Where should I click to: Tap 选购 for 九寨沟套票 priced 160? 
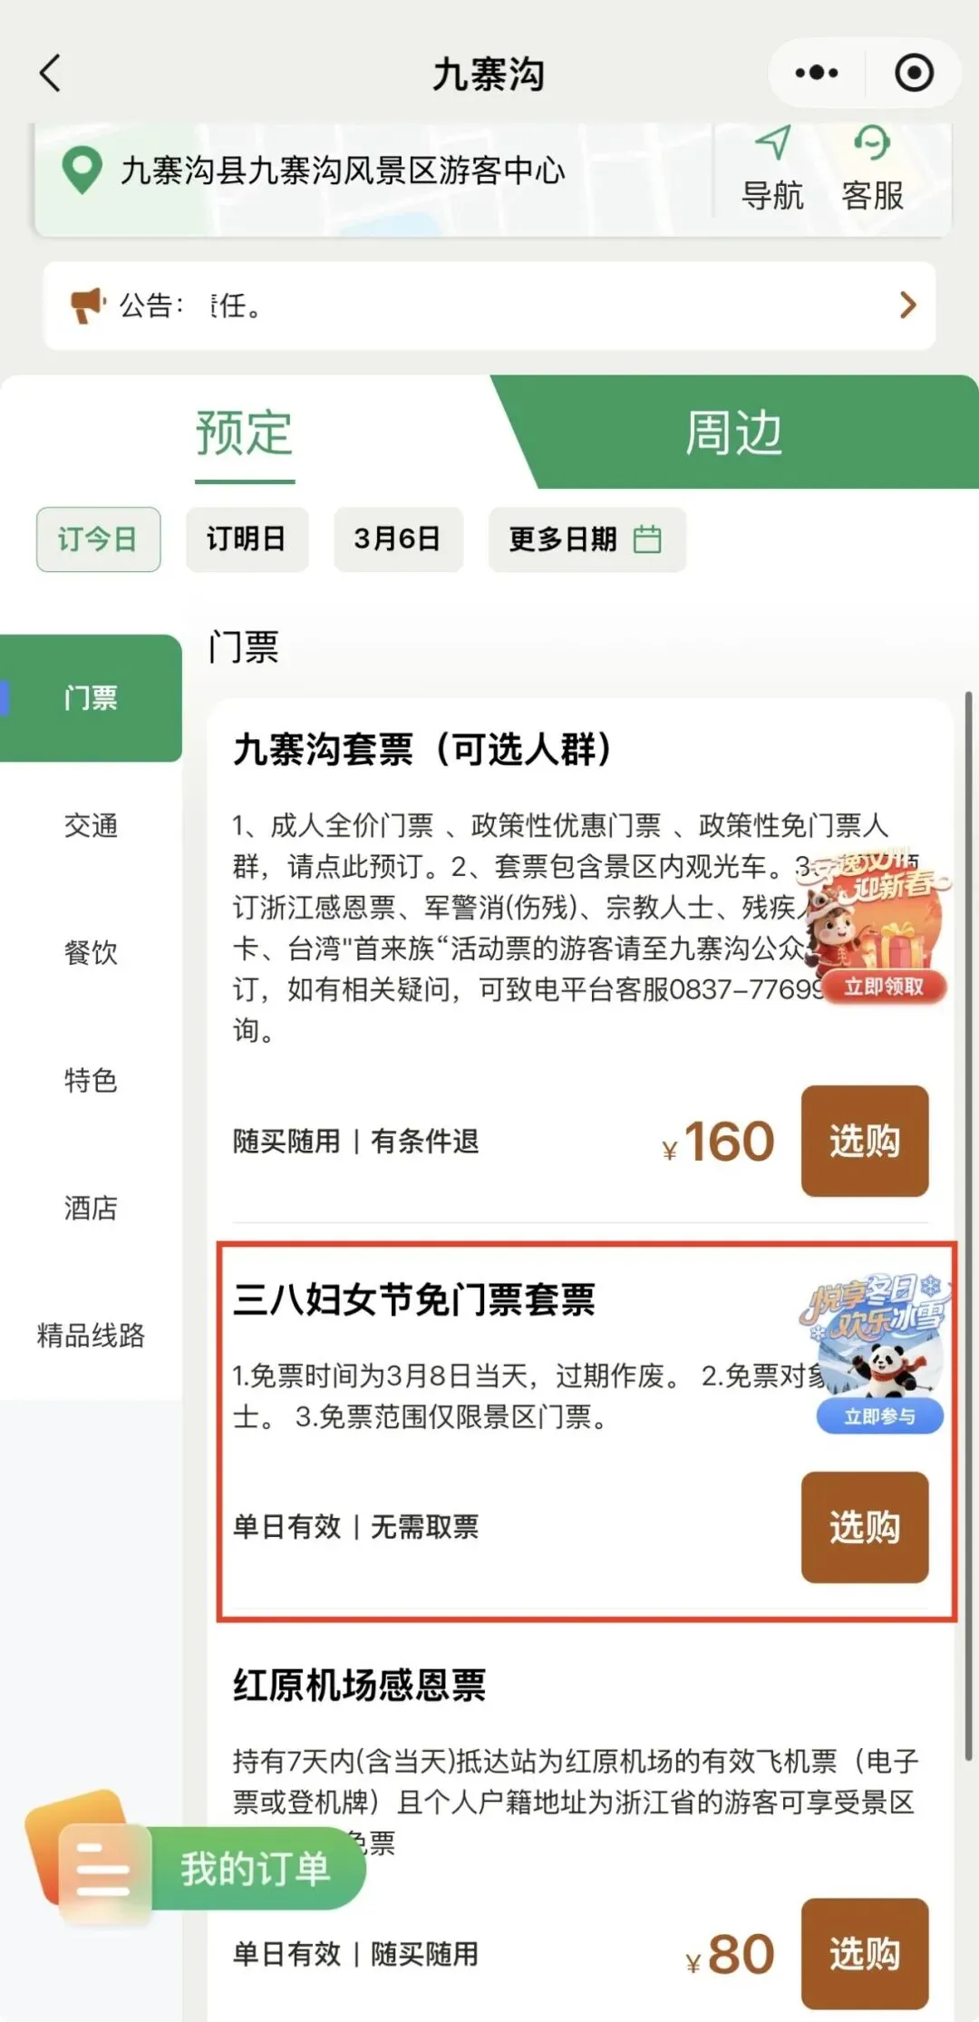coord(865,1141)
